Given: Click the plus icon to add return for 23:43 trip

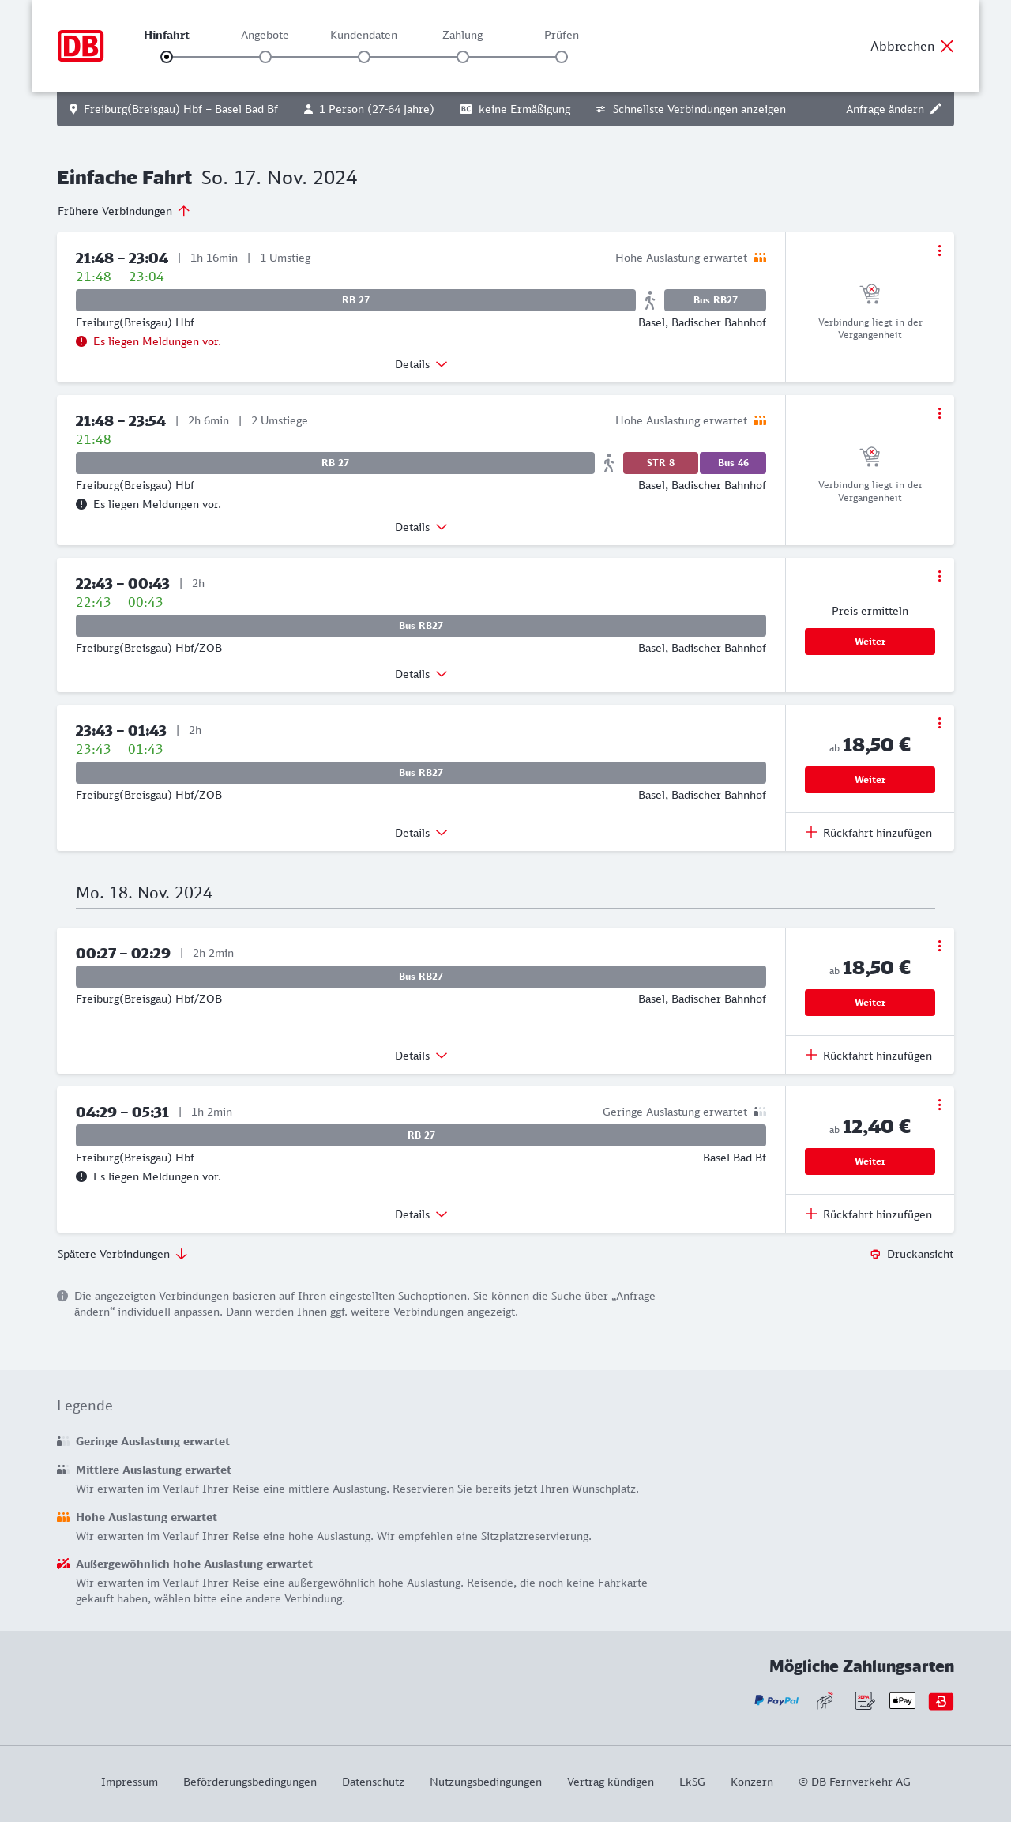Looking at the screenshot, I should (811, 832).
